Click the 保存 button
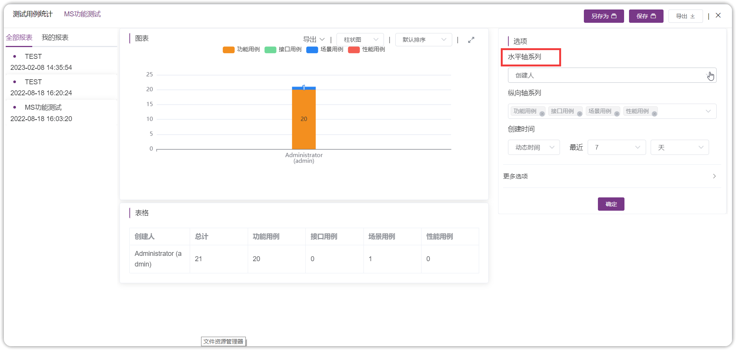736x350 pixels. pos(646,16)
